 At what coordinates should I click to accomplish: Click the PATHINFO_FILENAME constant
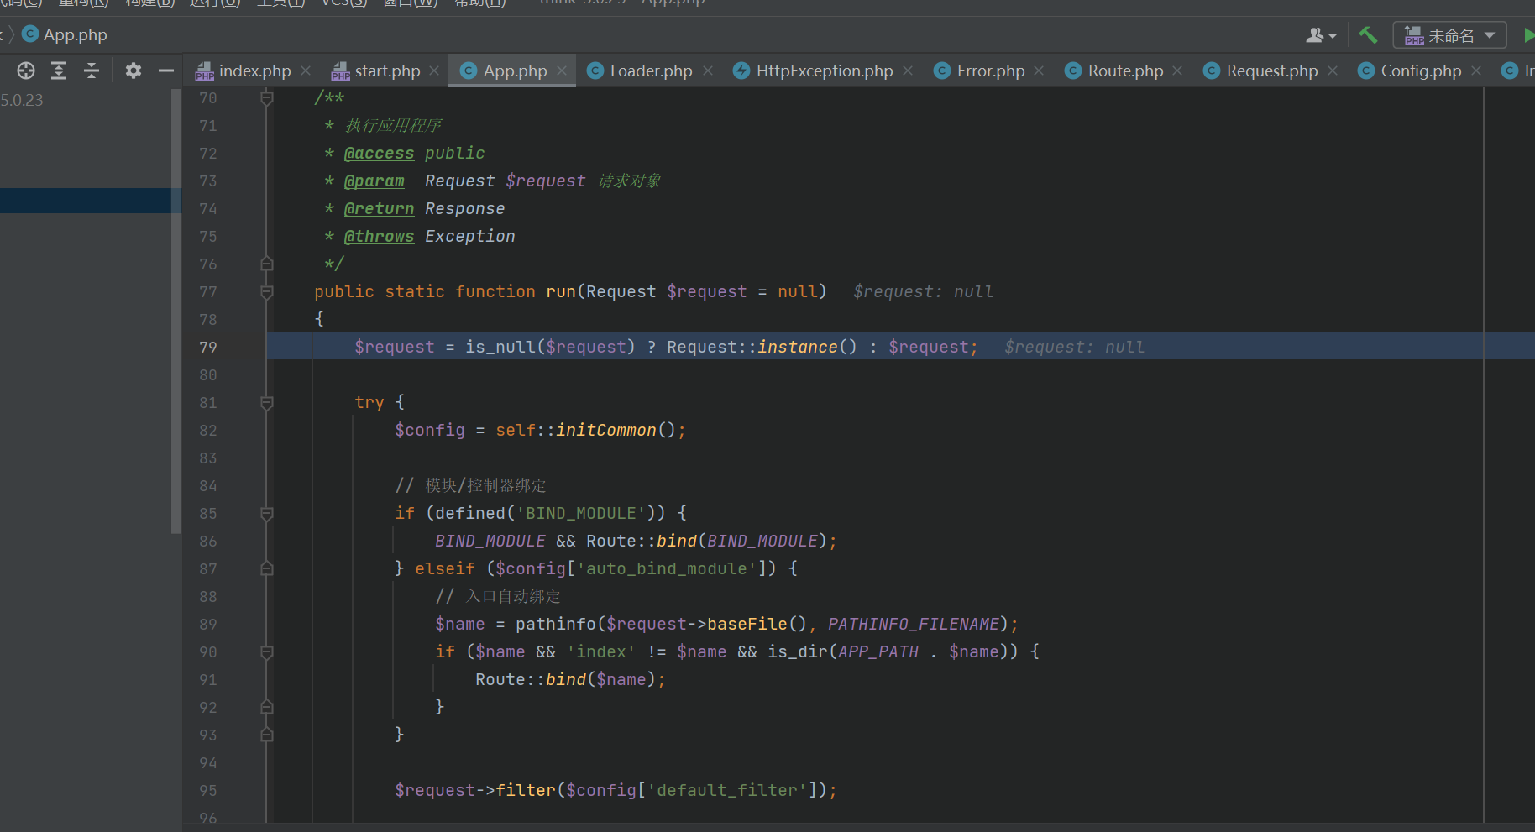click(x=914, y=624)
